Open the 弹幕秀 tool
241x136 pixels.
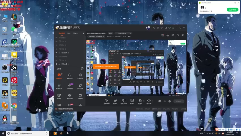click(80, 96)
